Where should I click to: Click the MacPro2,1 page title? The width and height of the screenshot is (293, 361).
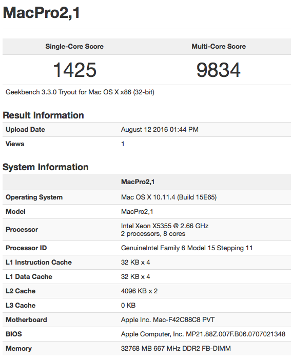(41, 13)
